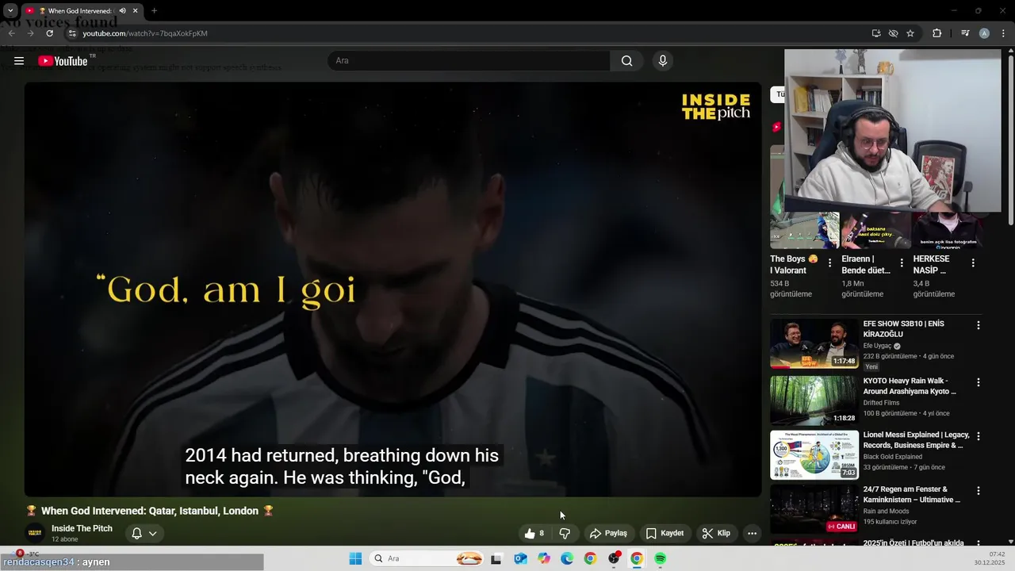Open Elraenn short thumbnail

click(875, 230)
